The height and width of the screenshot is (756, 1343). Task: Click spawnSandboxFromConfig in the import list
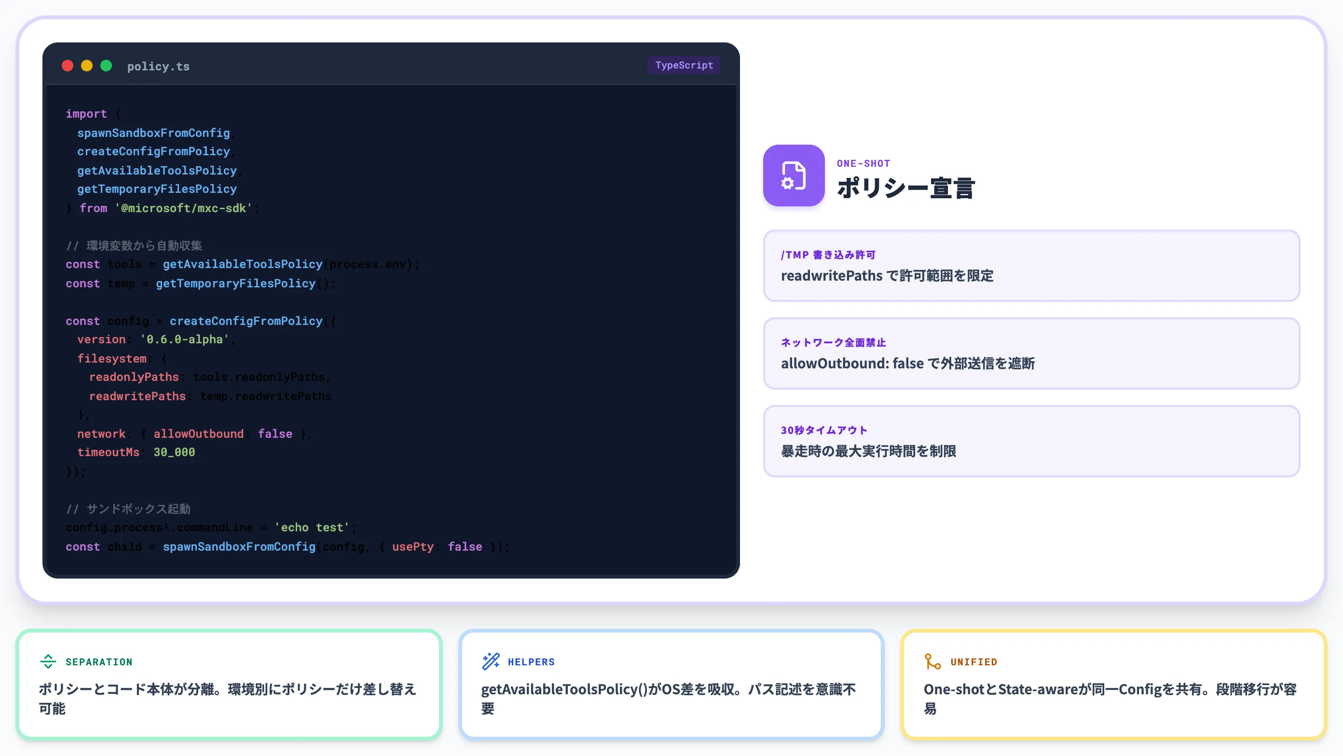coord(153,133)
